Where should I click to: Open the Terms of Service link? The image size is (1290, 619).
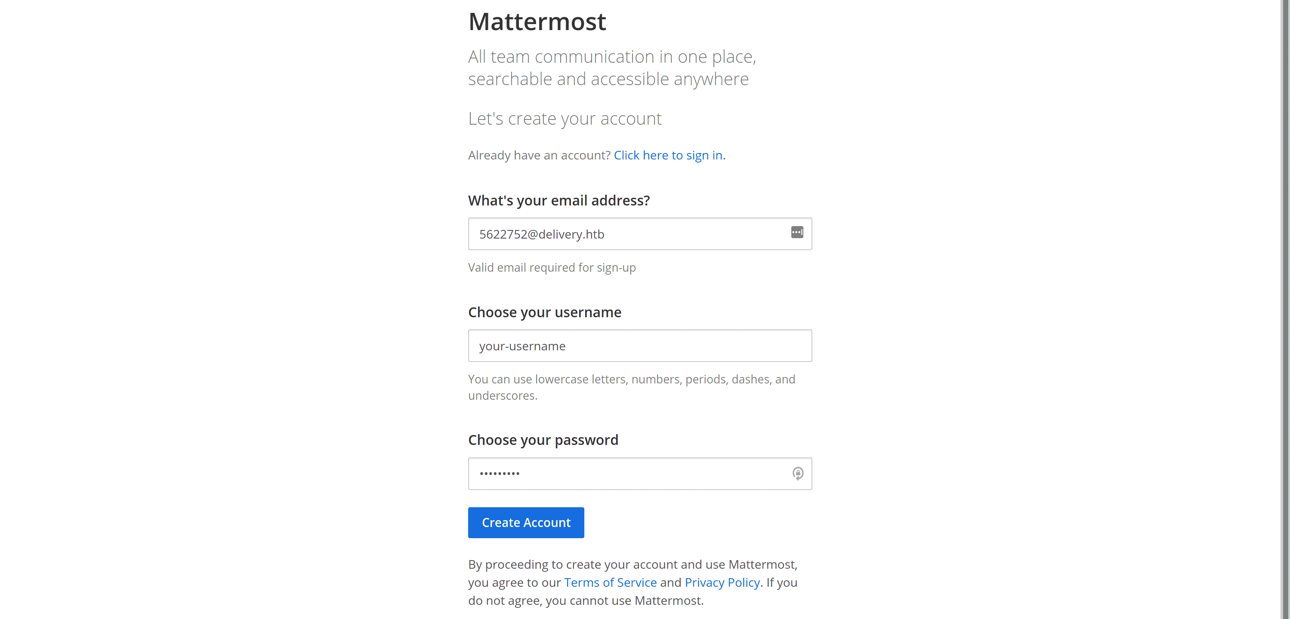coord(610,582)
